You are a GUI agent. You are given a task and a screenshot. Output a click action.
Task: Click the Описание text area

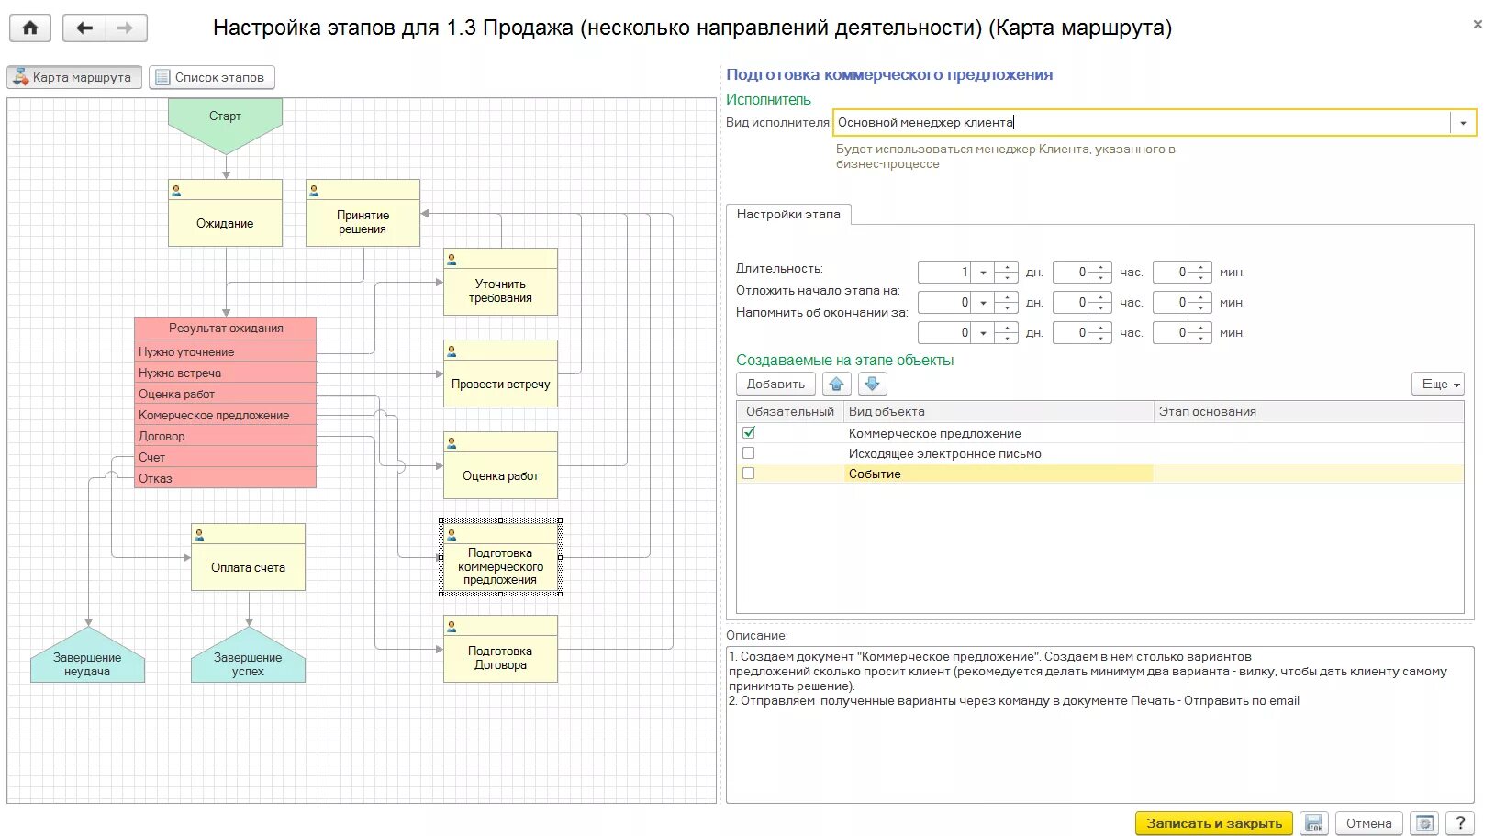click(1099, 725)
